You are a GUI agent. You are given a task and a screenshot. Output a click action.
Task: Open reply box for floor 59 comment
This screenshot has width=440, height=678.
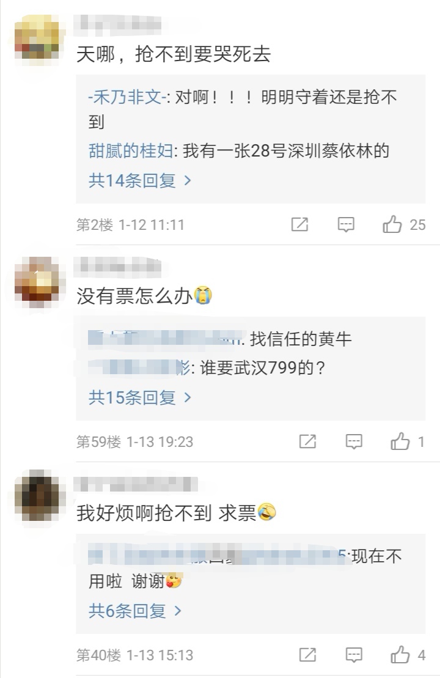pos(354,441)
